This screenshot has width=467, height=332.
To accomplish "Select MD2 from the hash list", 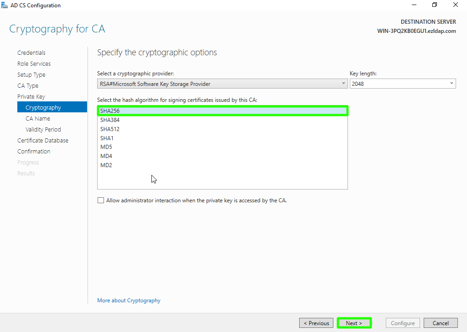I will click(x=106, y=165).
